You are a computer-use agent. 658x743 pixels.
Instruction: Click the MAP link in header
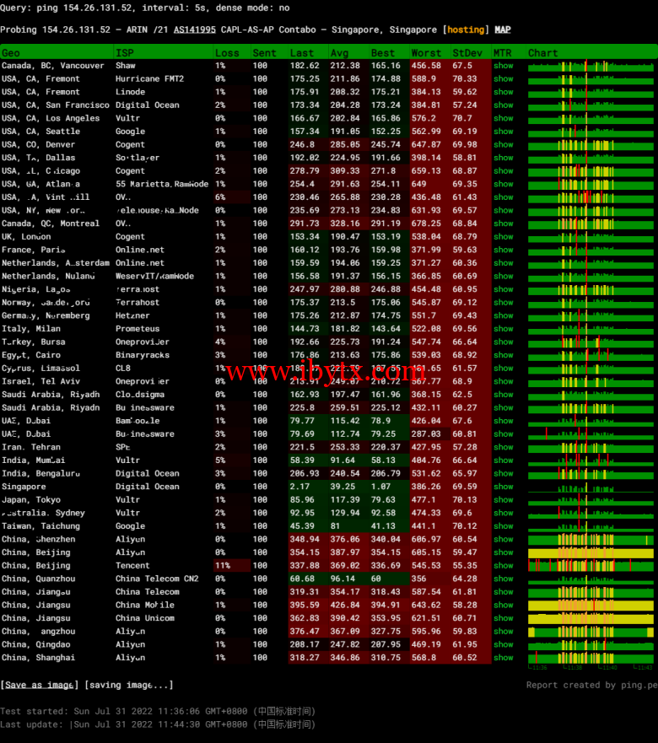pyautogui.click(x=503, y=30)
